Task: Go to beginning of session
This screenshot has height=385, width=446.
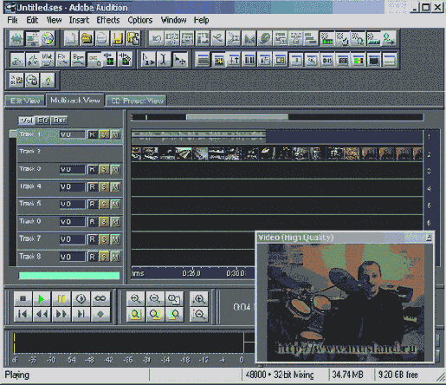Action: (x=23, y=314)
